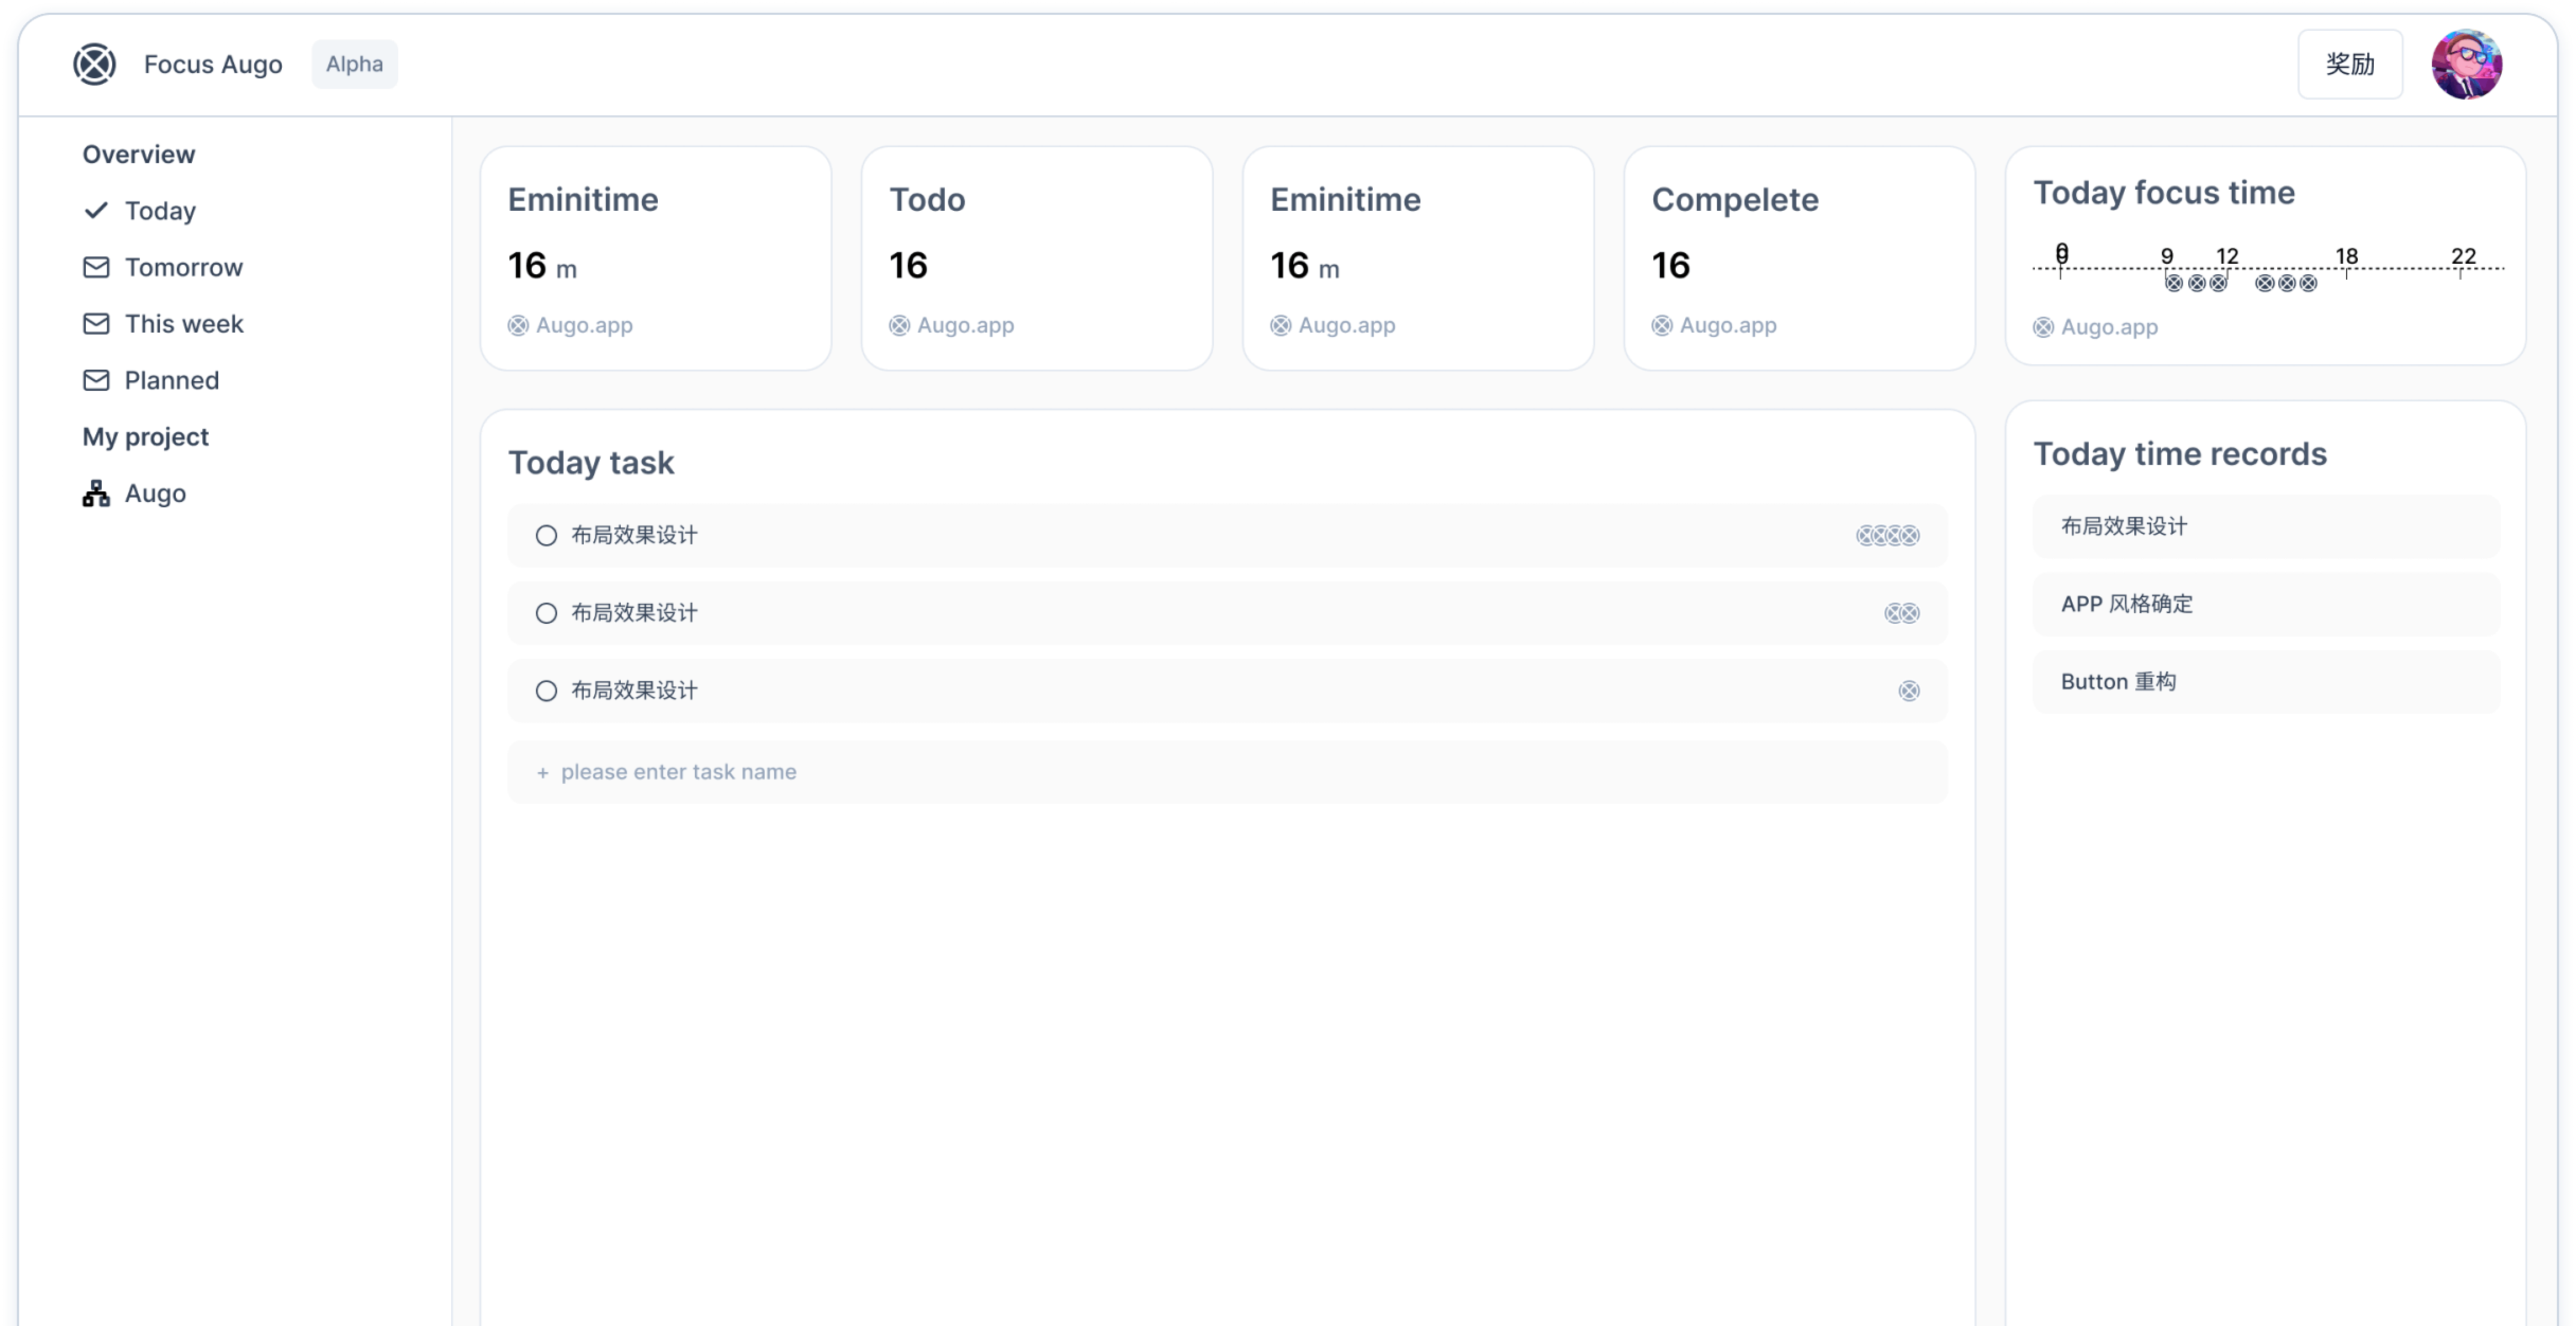Open Tomorrow in the sidebar

pyautogui.click(x=183, y=267)
